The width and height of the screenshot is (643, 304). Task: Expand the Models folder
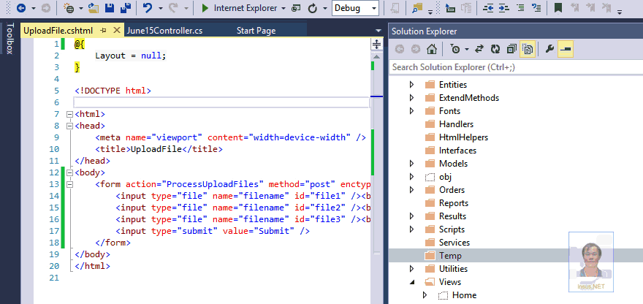click(x=411, y=163)
